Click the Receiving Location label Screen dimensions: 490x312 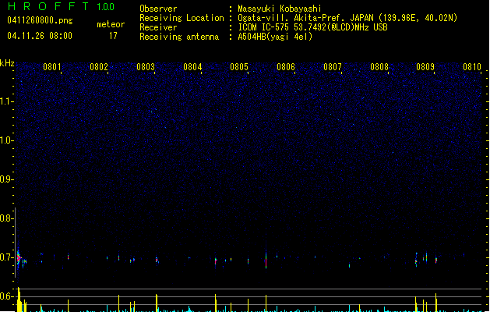tap(182, 18)
